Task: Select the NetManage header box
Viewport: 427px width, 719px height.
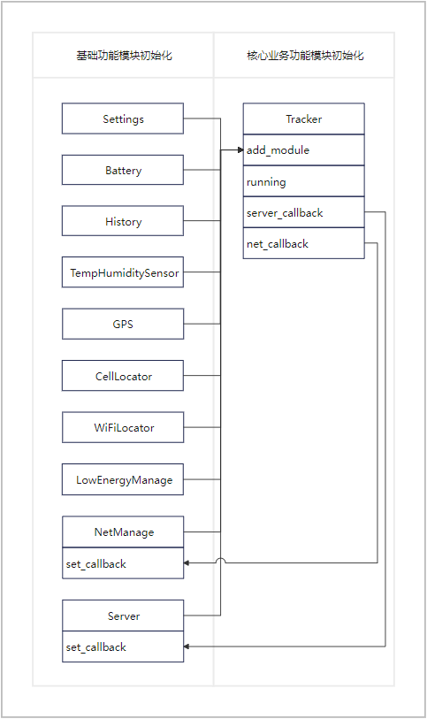Action: 123,532
